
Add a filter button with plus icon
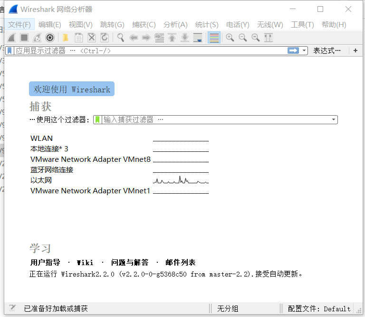point(355,50)
